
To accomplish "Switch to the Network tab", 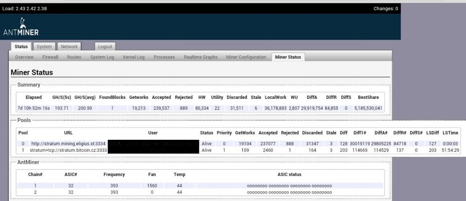I will (69, 46).
